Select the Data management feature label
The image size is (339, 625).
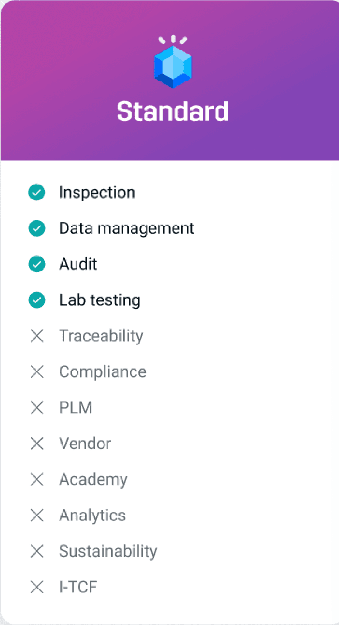(127, 228)
